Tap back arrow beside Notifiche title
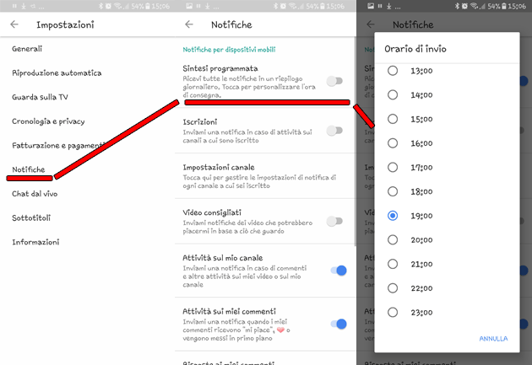This screenshot has width=532, height=365. pyautogui.click(x=188, y=25)
